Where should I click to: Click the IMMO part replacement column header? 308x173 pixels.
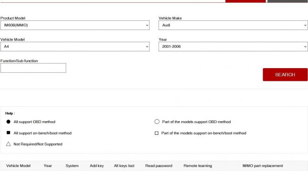tap(263, 166)
